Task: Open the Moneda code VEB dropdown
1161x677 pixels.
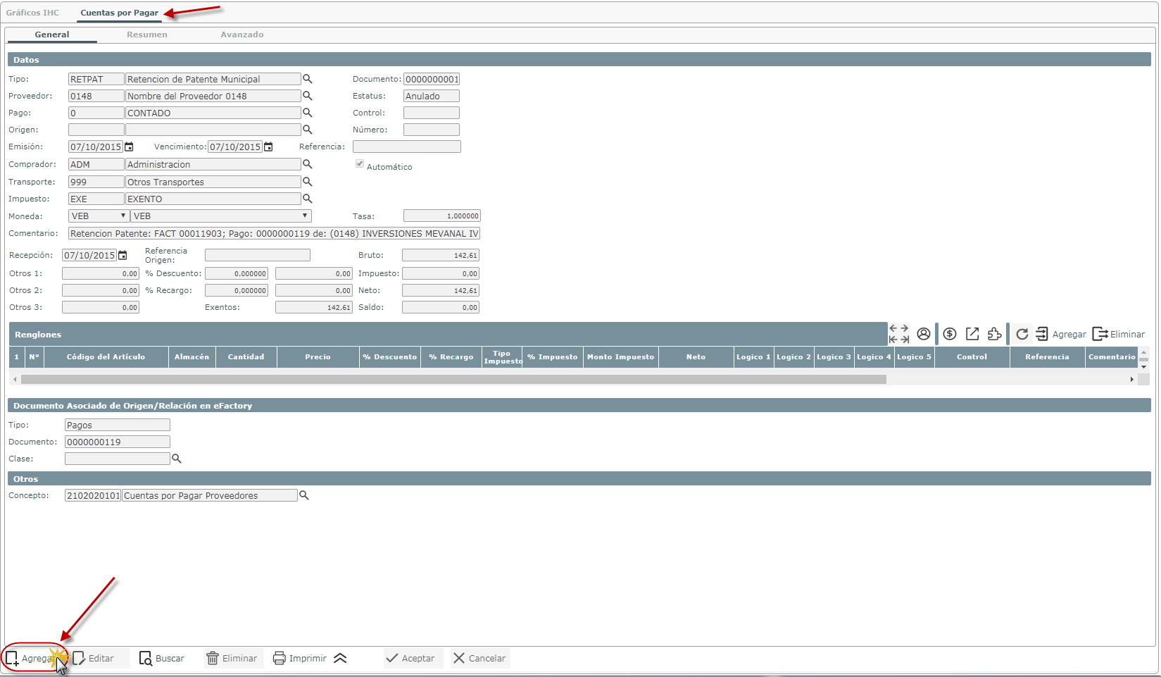Action: (x=98, y=216)
